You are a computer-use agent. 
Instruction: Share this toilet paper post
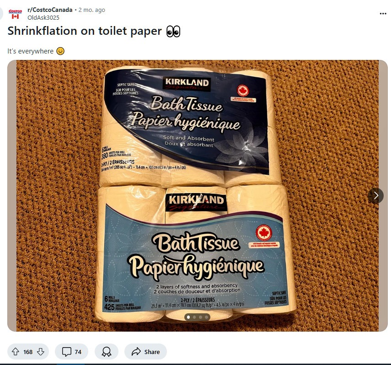(x=145, y=352)
